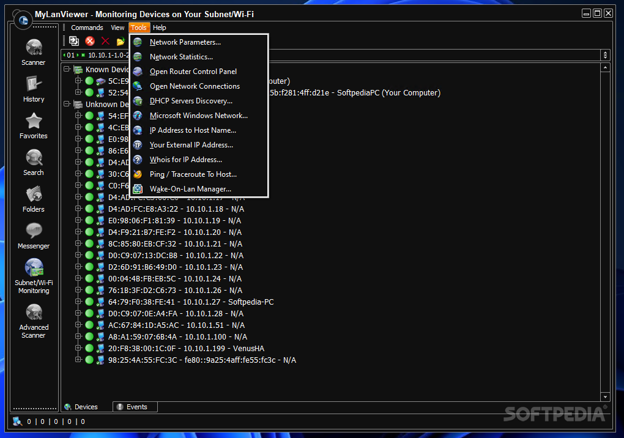Expand the device node for 10.10.1.18
Screen dimensions: 624x438
tap(78, 209)
